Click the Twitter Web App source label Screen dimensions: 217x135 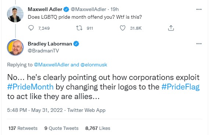coord(86,110)
